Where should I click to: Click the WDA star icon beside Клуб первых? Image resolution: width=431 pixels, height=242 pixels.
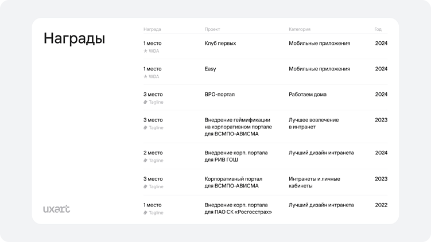(145, 51)
